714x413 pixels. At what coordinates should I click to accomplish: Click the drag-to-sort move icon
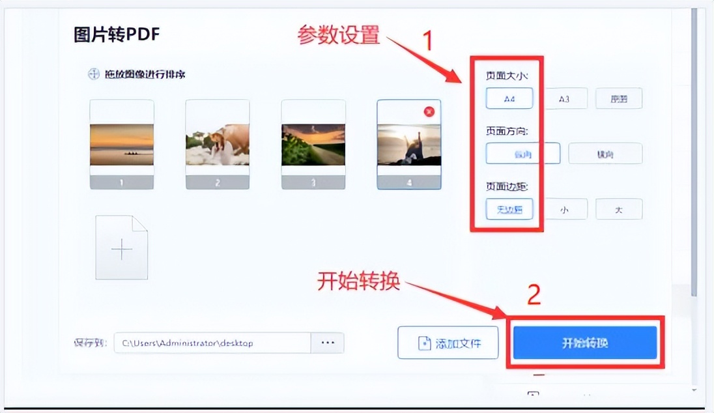coord(93,74)
